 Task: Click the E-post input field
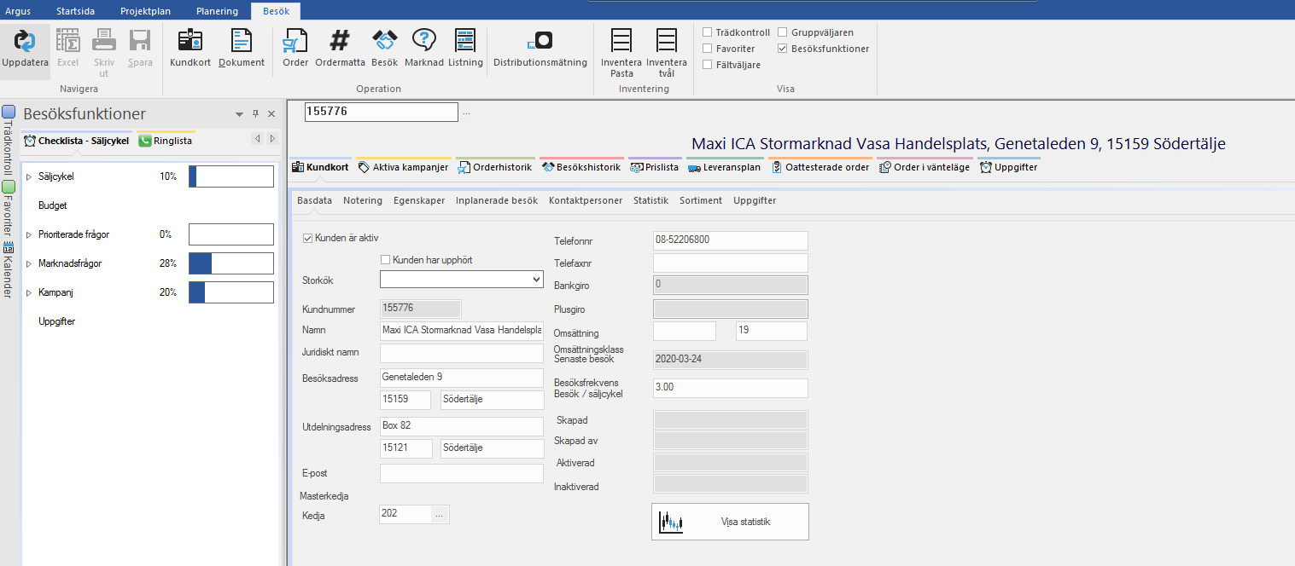click(x=461, y=473)
